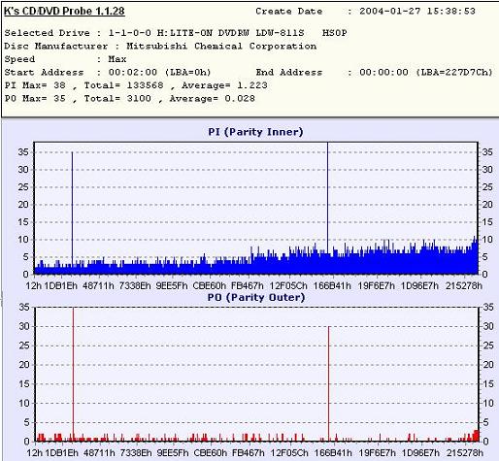Click the Speed Max value
The width and height of the screenshot is (499, 461).
tap(117, 59)
